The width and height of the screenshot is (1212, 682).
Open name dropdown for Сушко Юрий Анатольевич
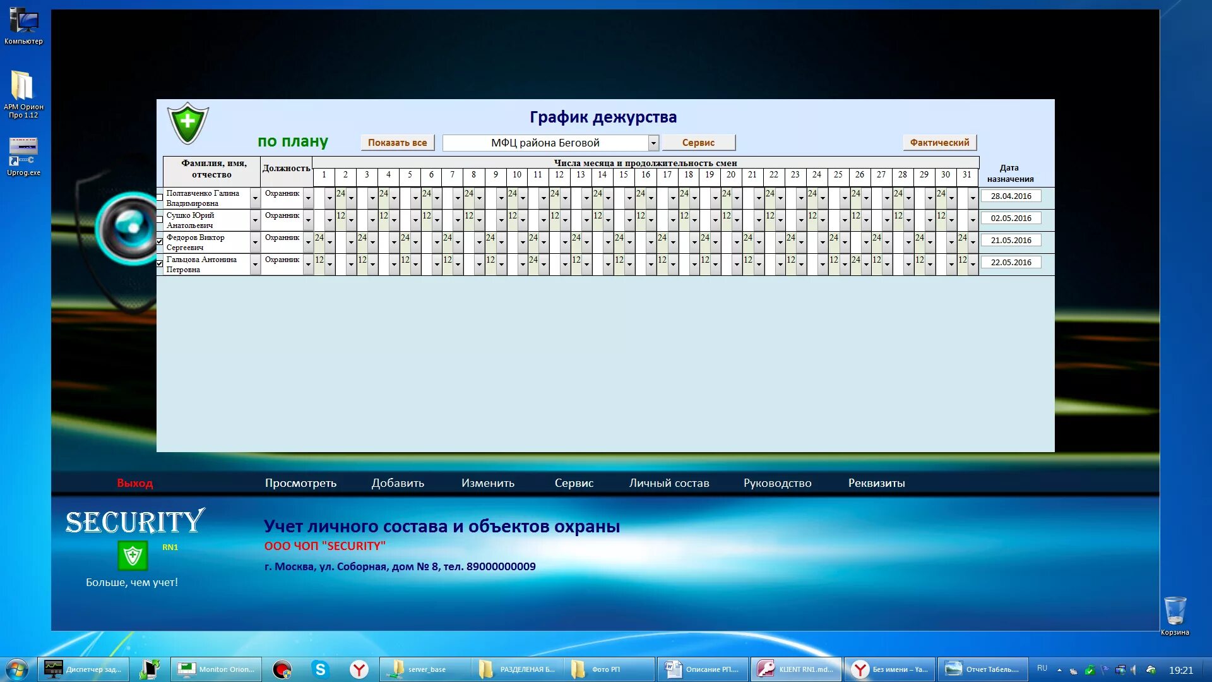point(255,220)
